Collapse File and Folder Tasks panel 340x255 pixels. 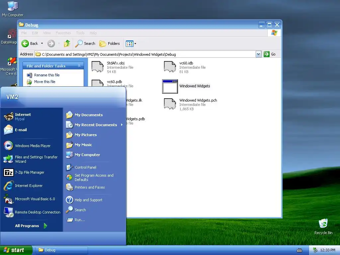[79, 66]
